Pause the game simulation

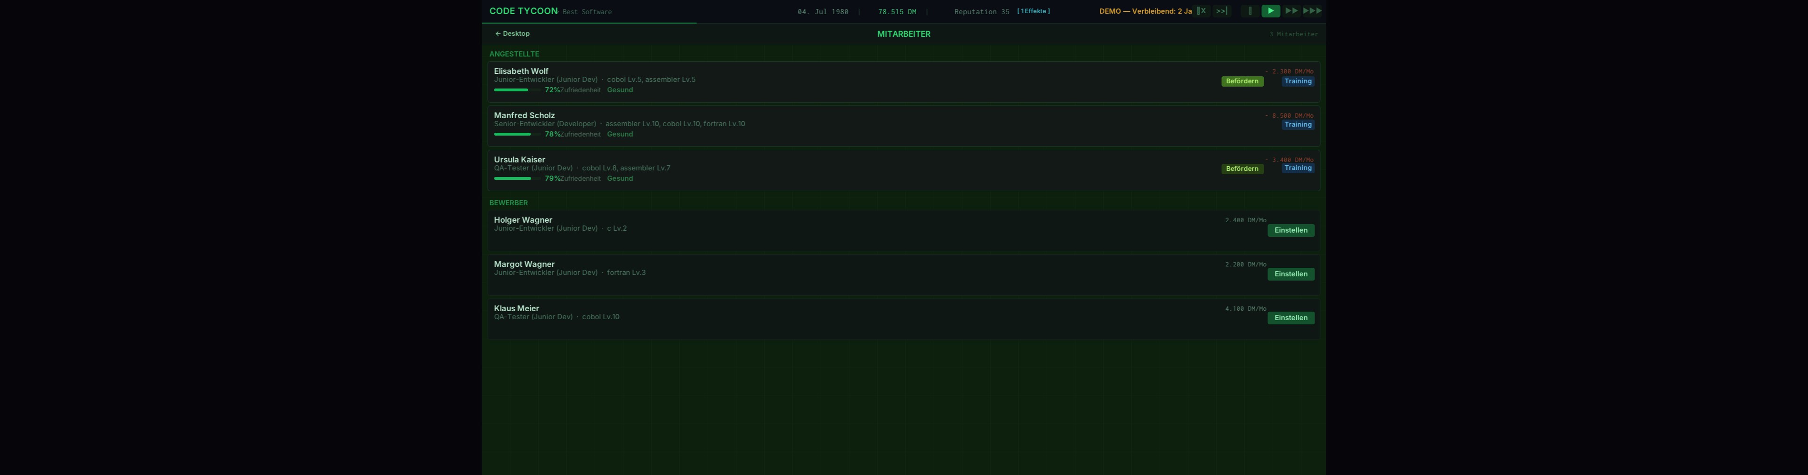coord(1249,11)
